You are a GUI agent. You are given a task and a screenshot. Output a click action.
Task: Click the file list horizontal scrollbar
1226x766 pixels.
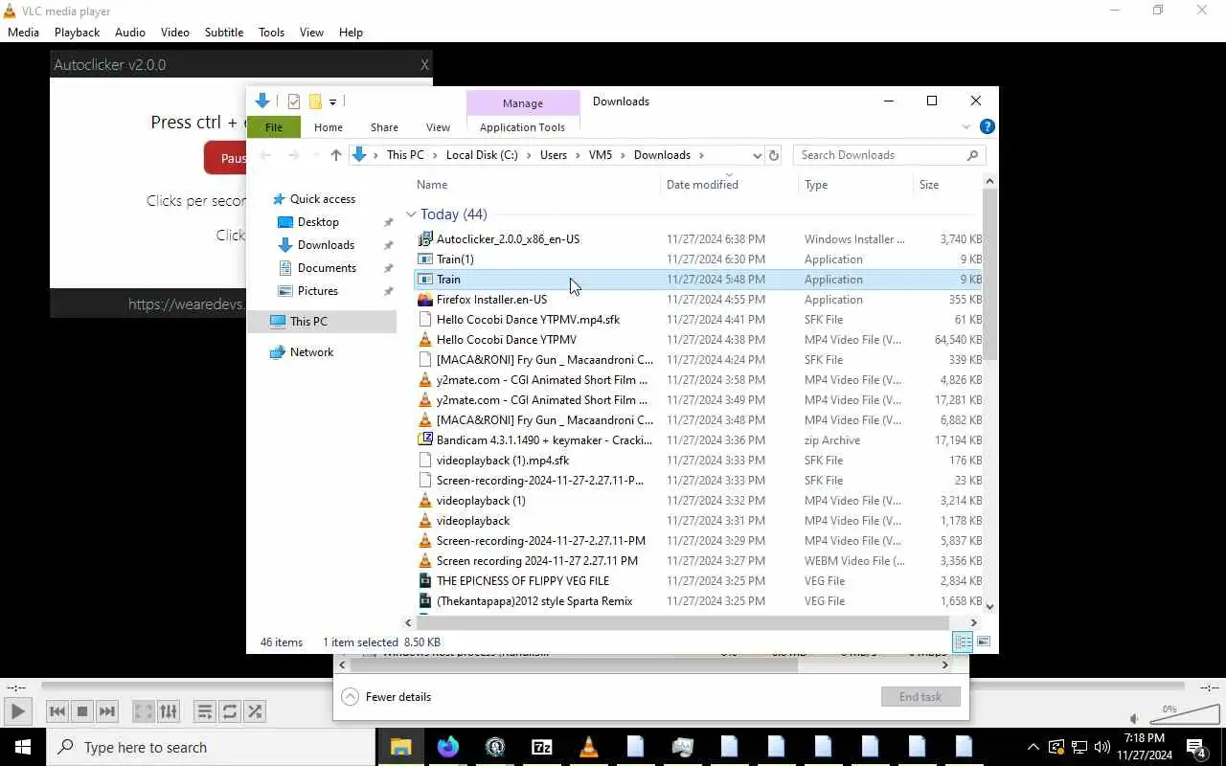(685, 622)
